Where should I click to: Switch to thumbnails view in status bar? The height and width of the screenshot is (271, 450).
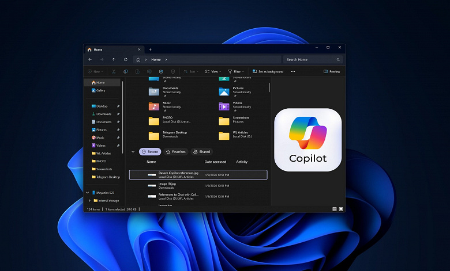(x=340, y=209)
